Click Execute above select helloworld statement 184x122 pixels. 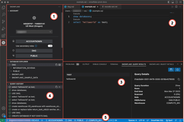point(76,19)
